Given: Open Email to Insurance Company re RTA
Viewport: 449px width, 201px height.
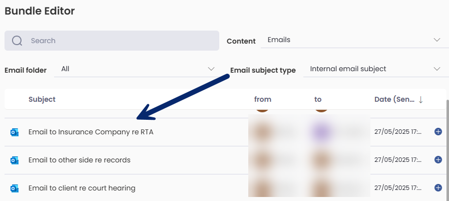Looking at the screenshot, I should [x=91, y=132].
